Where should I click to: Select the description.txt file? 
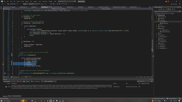click(x=163, y=40)
